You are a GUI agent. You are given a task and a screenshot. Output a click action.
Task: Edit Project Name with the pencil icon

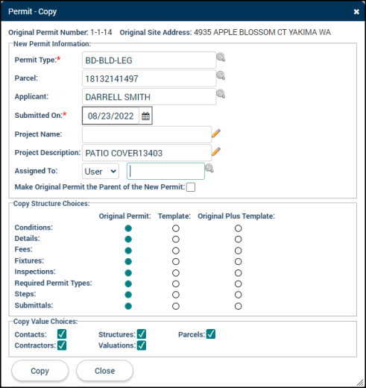pos(216,133)
